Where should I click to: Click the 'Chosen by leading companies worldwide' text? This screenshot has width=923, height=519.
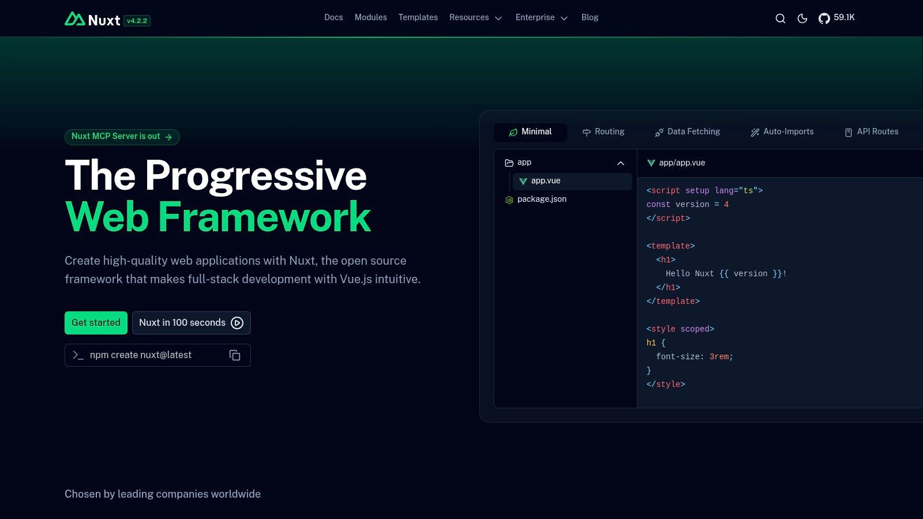[x=163, y=494]
